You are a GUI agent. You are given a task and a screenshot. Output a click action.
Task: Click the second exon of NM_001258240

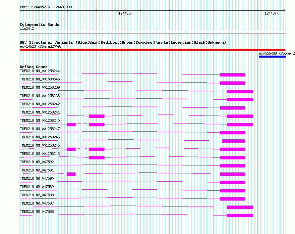click(x=97, y=124)
